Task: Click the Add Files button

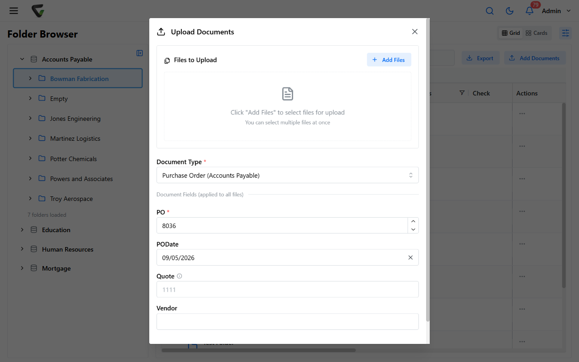Action: (x=389, y=60)
